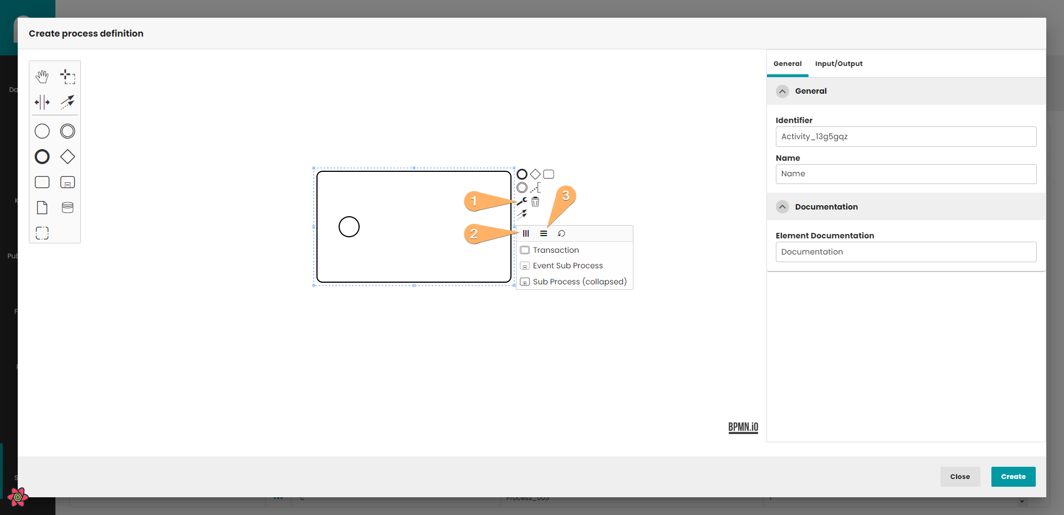The image size is (1064, 515).
Task: Click the group dashed-rectangle tool
Action: (x=42, y=233)
